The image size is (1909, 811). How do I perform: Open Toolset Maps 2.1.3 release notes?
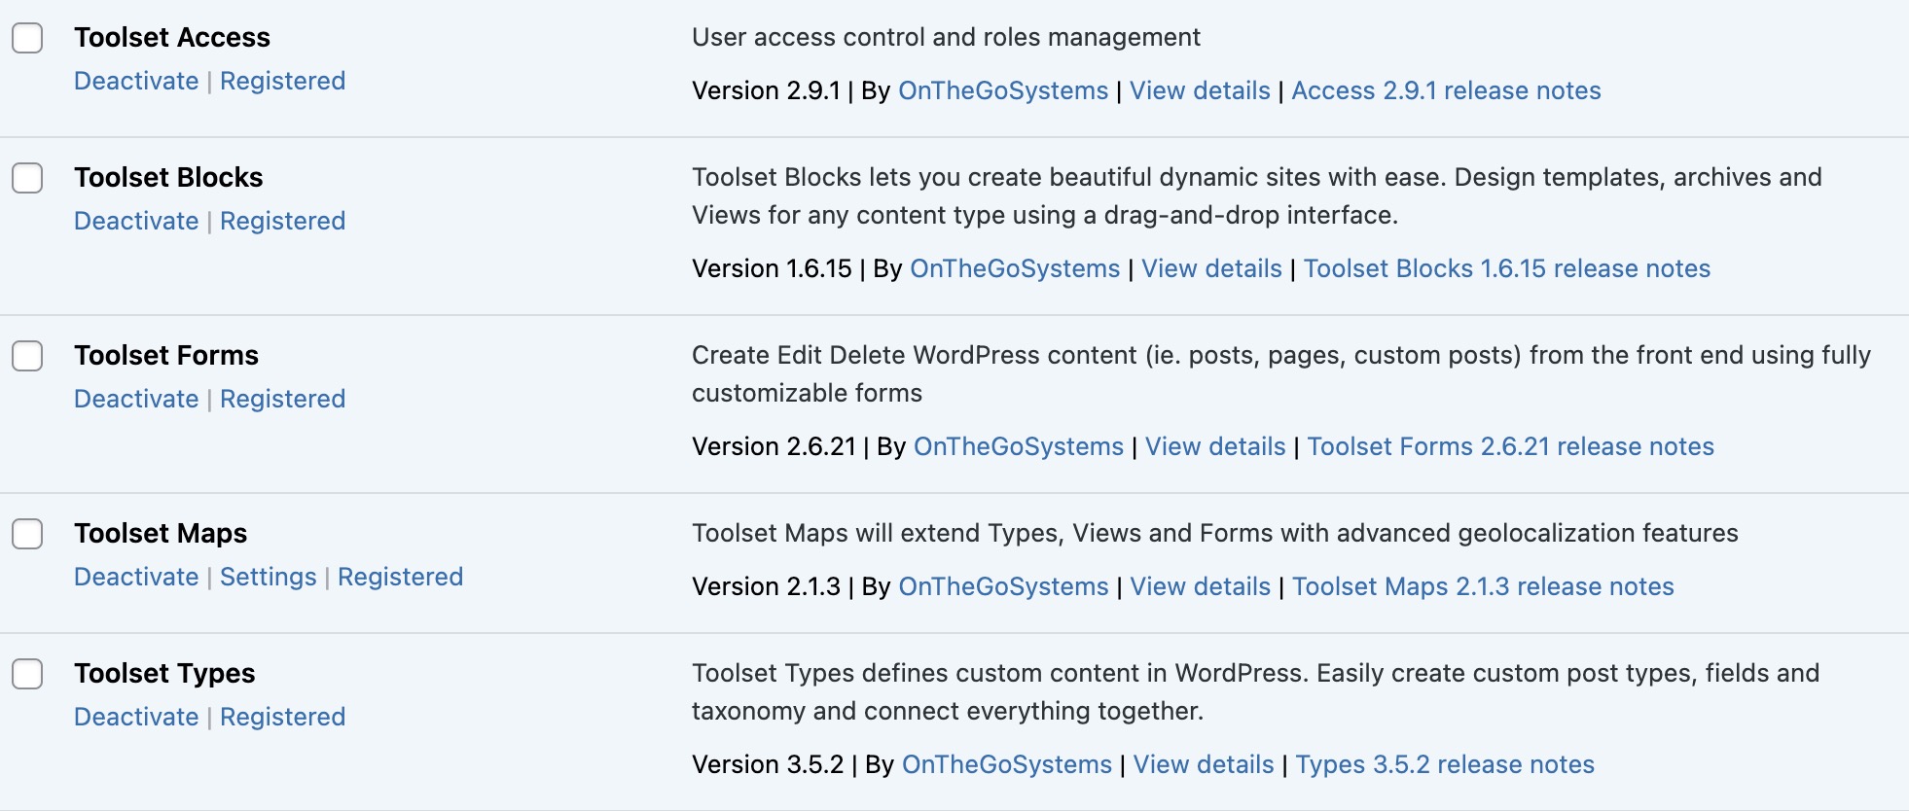(1483, 586)
